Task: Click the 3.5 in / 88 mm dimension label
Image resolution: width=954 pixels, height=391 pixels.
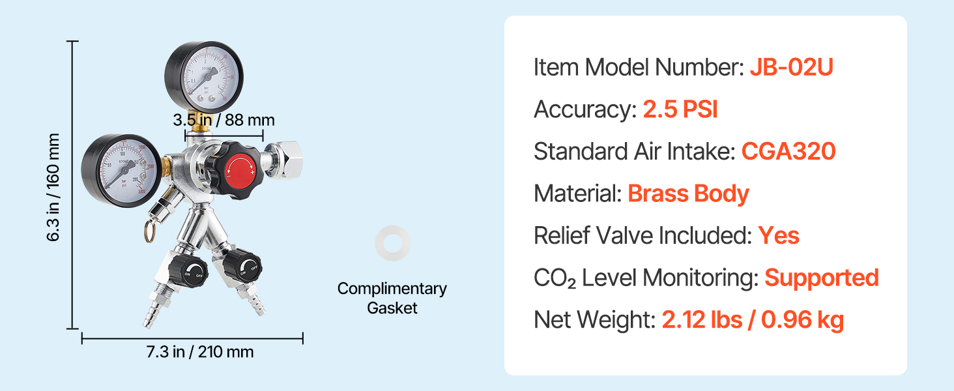Action: coord(224,120)
